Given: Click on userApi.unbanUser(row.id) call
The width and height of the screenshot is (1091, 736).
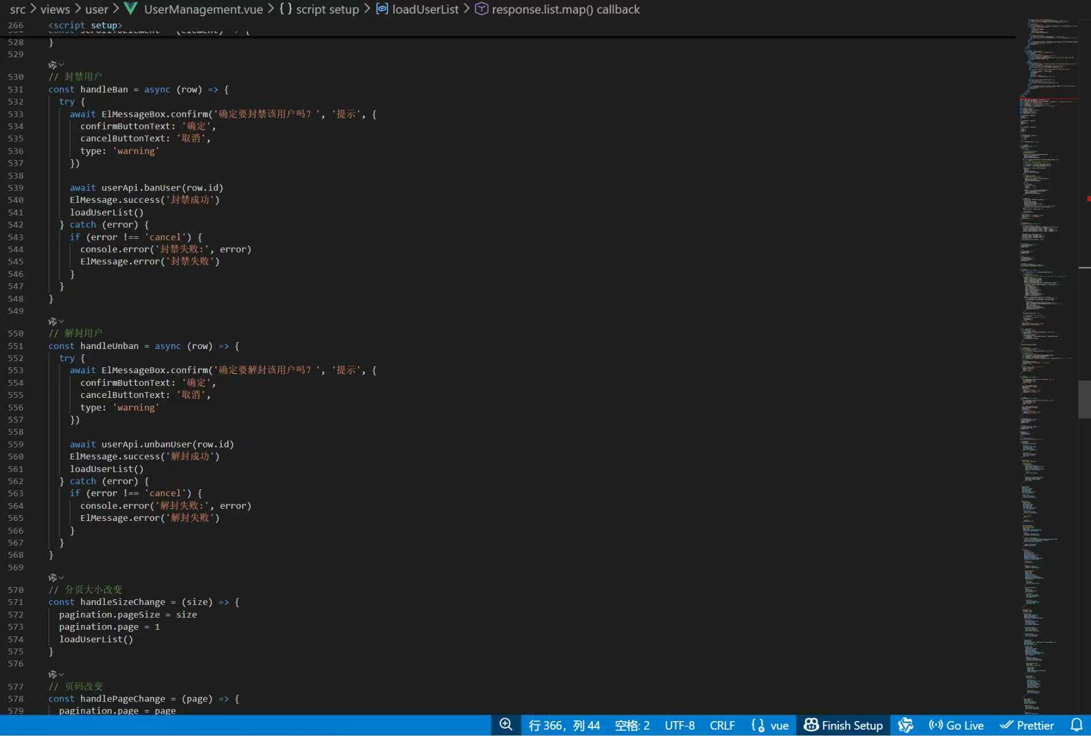Looking at the screenshot, I should coord(168,444).
